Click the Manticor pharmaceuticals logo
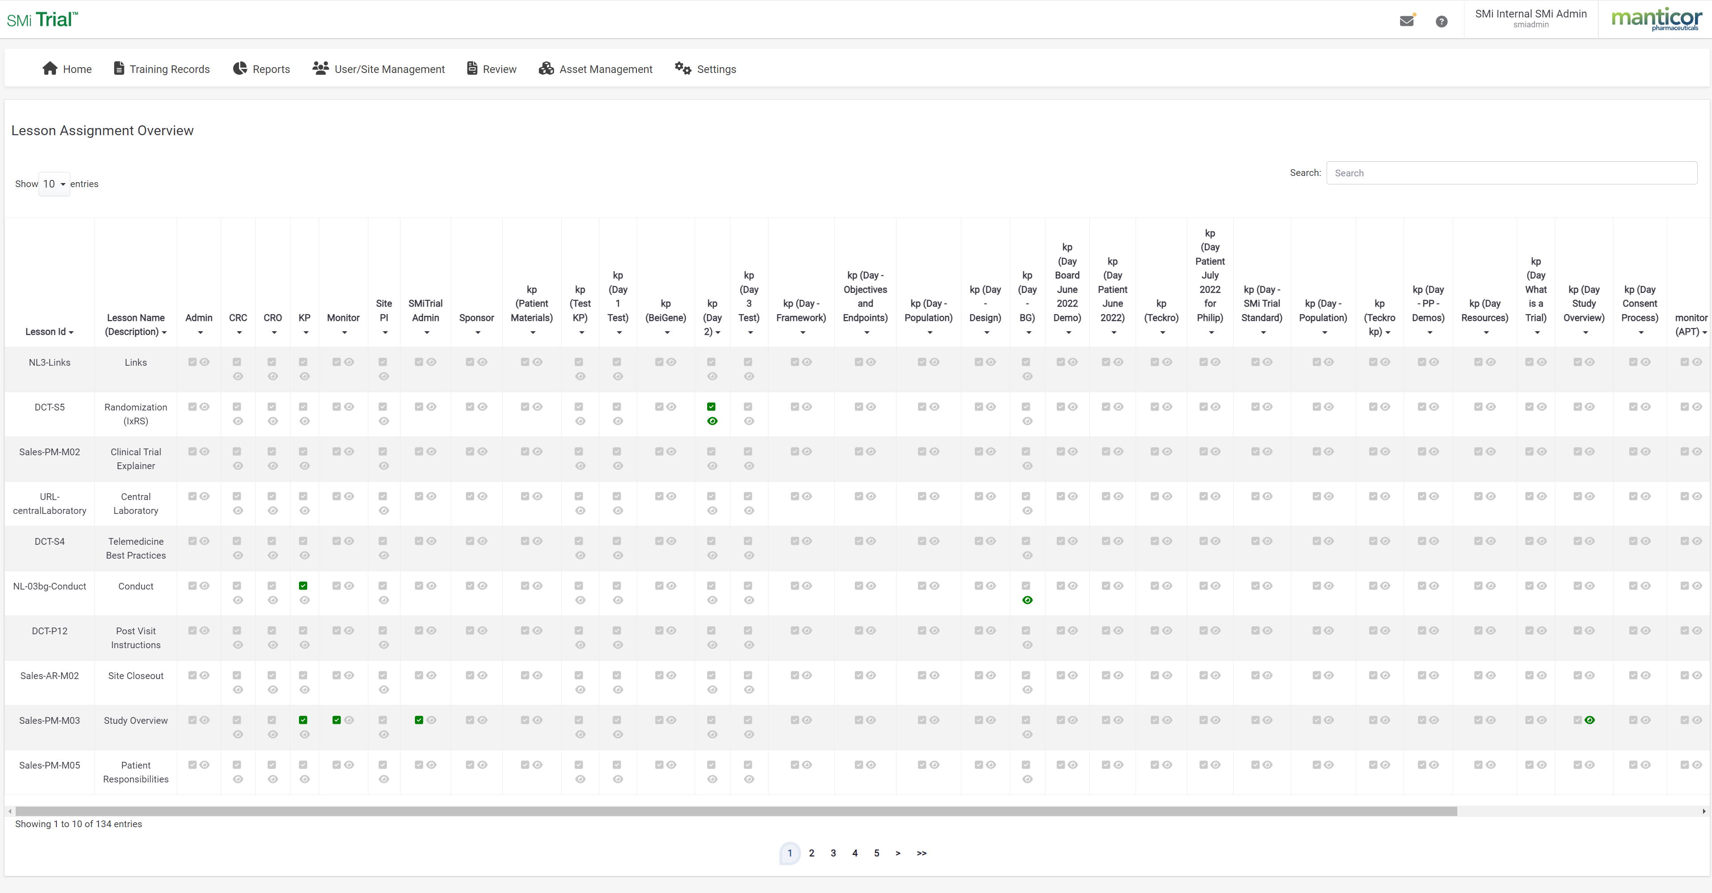The height and width of the screenshot is (893, 1712). [1656, 19]
